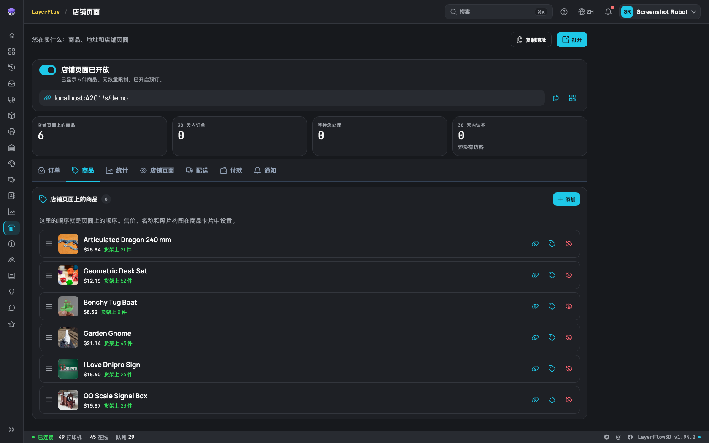
Task: Switch language using ZH selector
Action: tap(586, 12)
